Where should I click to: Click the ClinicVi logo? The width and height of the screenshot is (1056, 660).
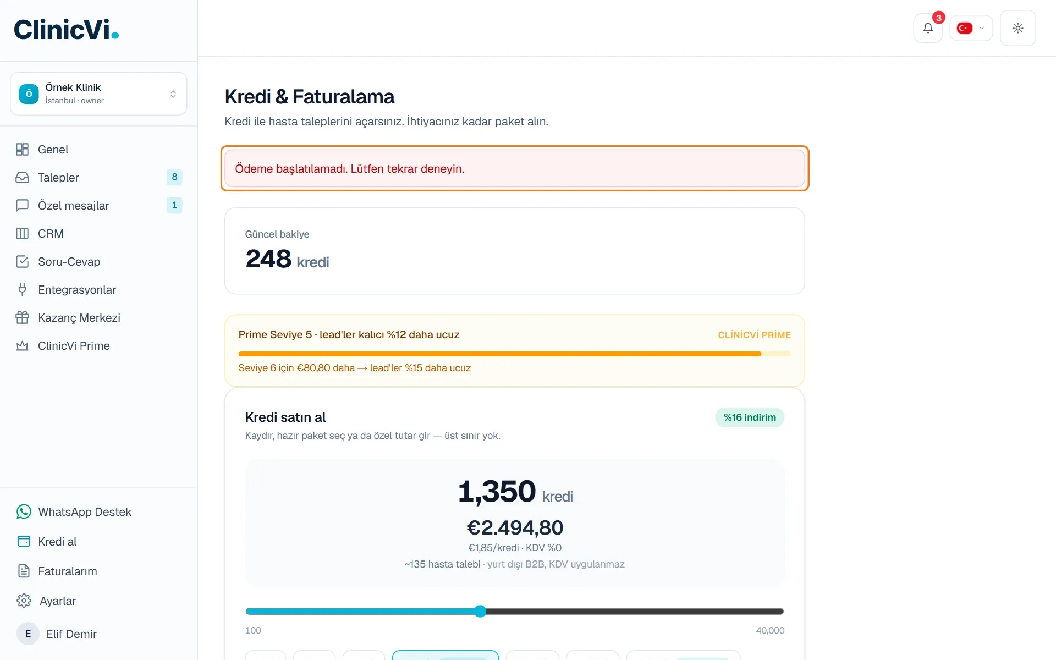[66, 30]
